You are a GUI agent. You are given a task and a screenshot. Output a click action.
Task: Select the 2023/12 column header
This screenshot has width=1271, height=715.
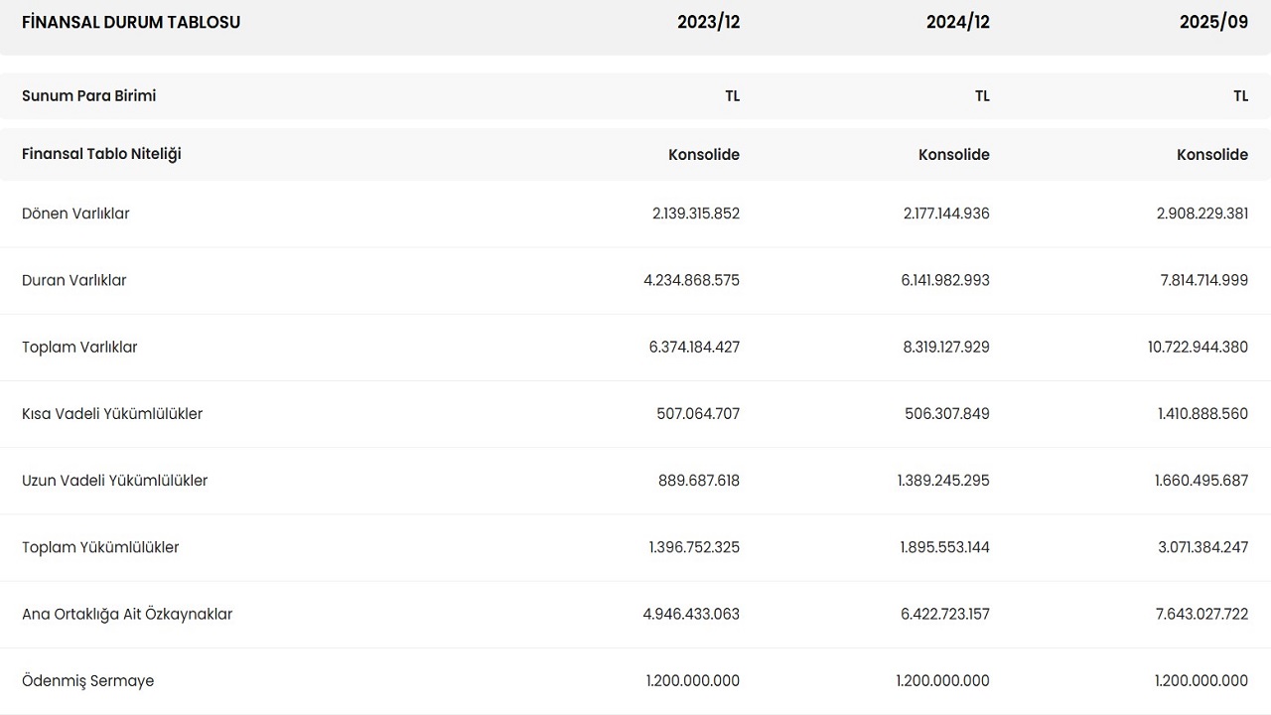click(x=708, y=22)
